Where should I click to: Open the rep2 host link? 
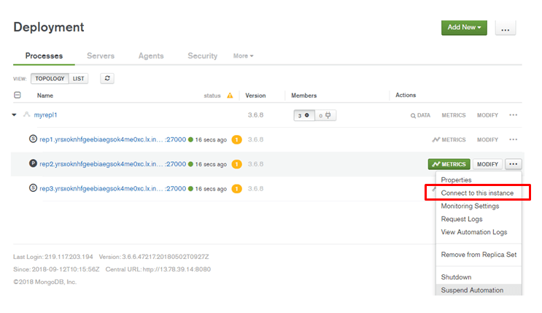point(112,164)
